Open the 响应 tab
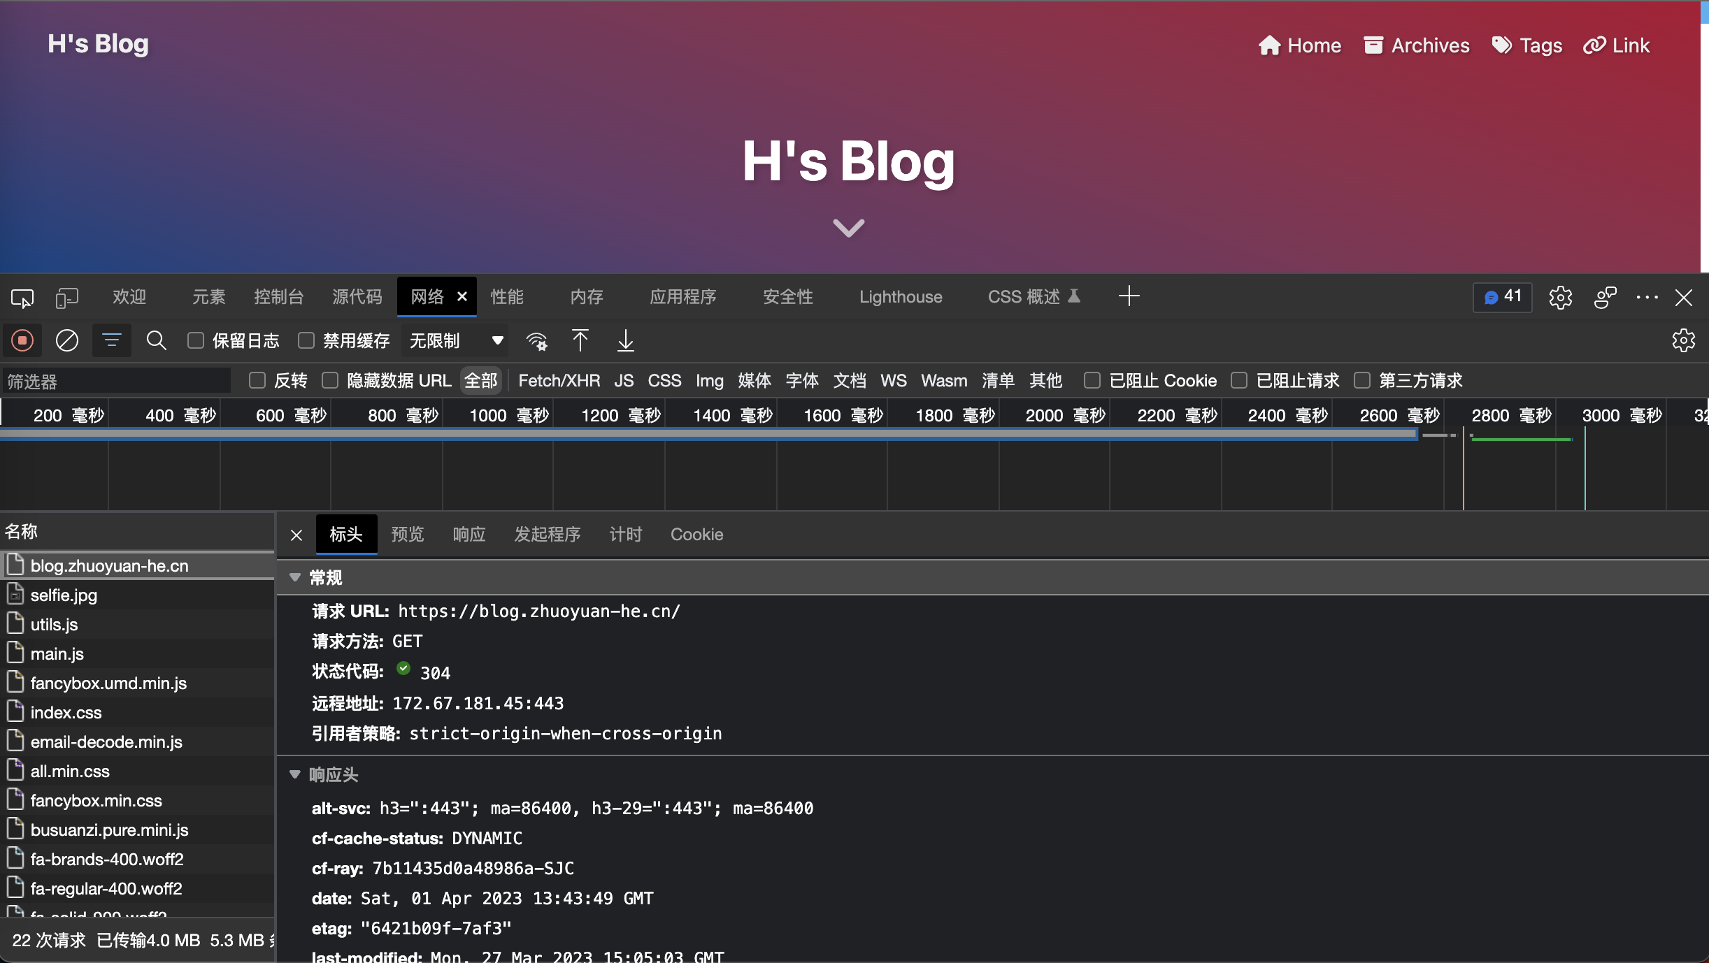 point(469,535)
